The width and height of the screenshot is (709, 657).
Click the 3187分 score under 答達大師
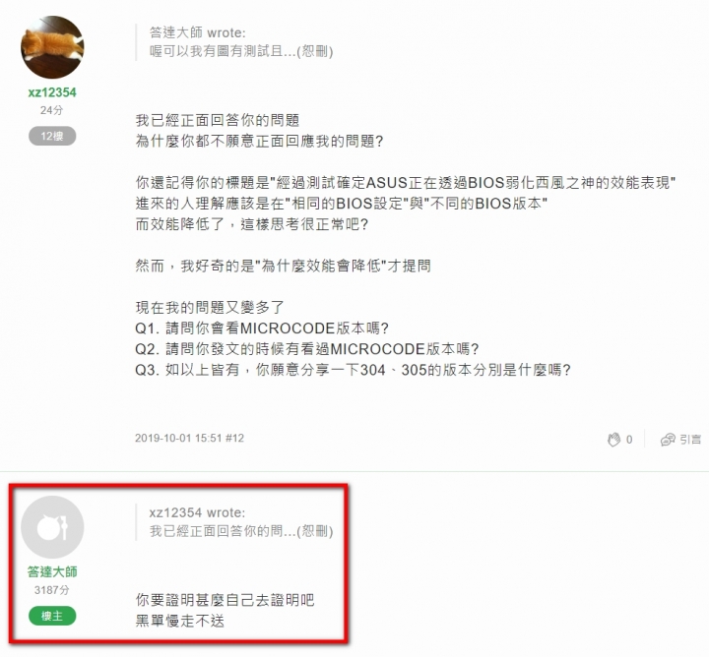tap(51, 590)
